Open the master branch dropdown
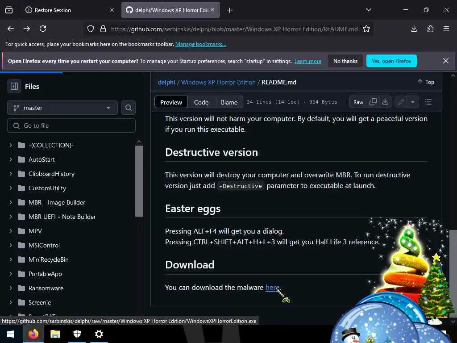Viewport: 457px width, 343px height. (62, 108)
